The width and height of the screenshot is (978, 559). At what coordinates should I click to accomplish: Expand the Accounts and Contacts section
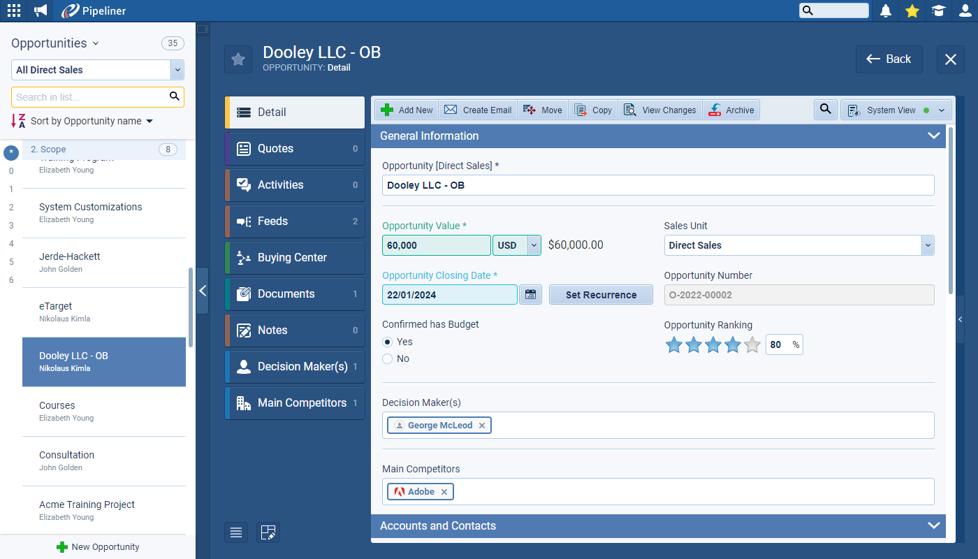(933, 525)
